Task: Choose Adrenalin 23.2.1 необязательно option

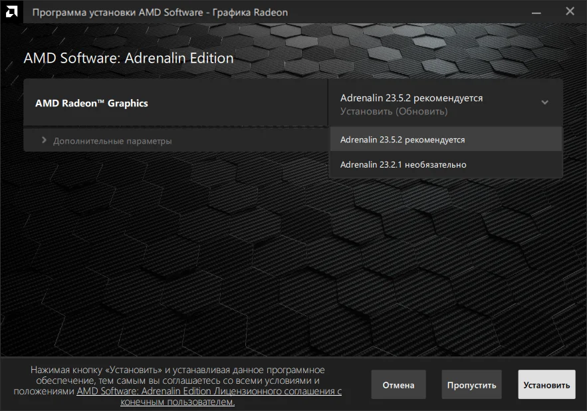Action: click(446, 164)
